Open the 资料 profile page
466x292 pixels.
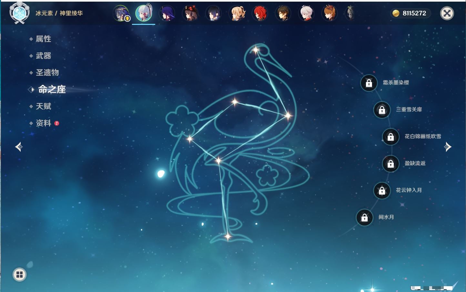tap(43, 123)
